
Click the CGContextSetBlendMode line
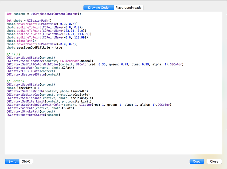point(50,61)
